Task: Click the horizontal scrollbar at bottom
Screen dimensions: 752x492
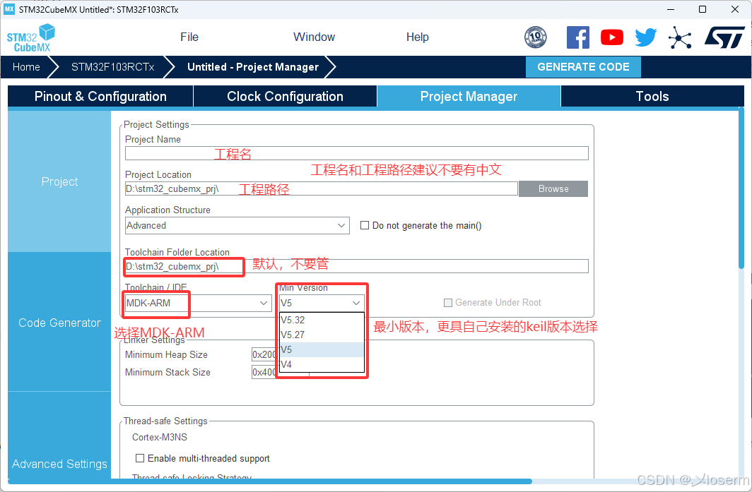Action: pos(269,481)
